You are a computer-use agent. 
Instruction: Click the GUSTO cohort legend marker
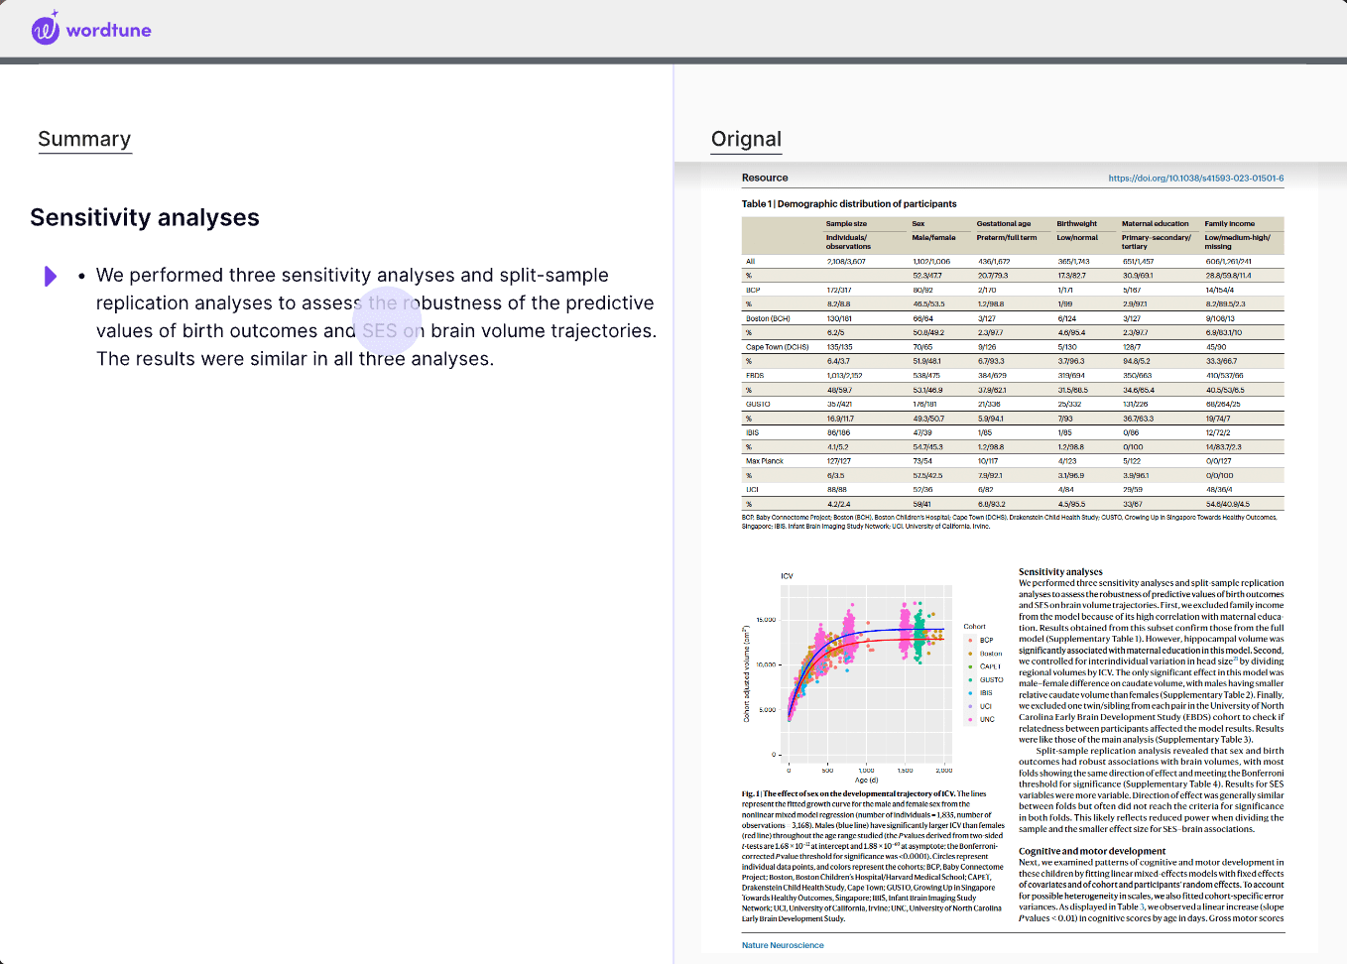click(x=970, y=679)
